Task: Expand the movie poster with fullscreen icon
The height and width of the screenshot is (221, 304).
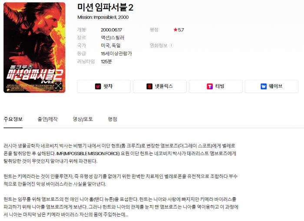Action: point(58,86)
